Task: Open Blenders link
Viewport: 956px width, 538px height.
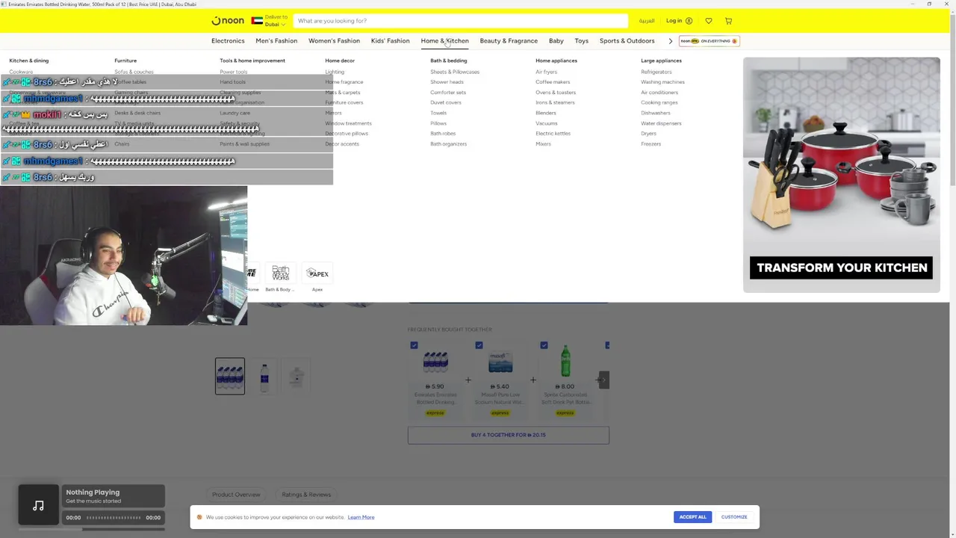Action: pyautogui.click(x=546, y=113)
